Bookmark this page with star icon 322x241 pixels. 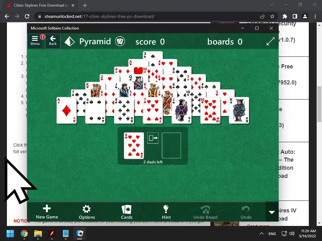(272, 16)
